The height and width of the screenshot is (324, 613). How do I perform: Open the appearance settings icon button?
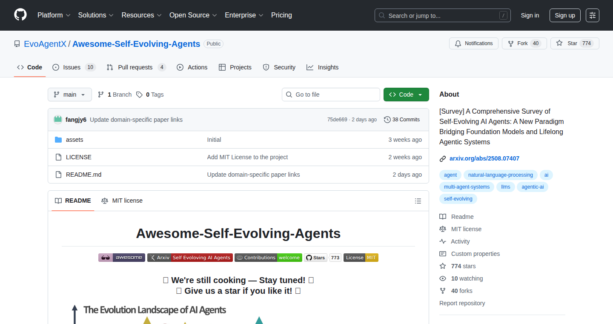tap(593, 15)
